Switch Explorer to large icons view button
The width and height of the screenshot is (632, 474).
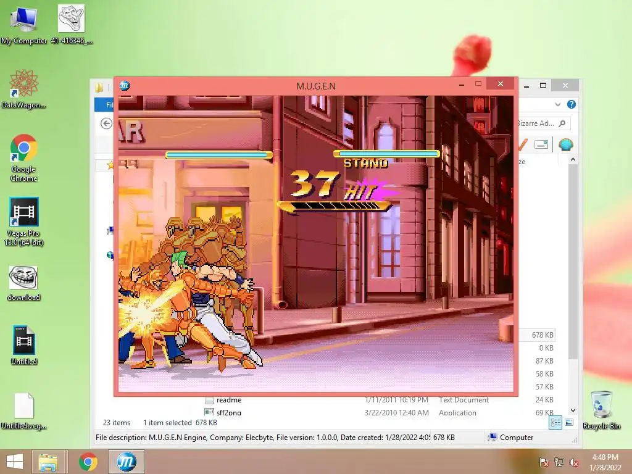(x=569, y=422)
